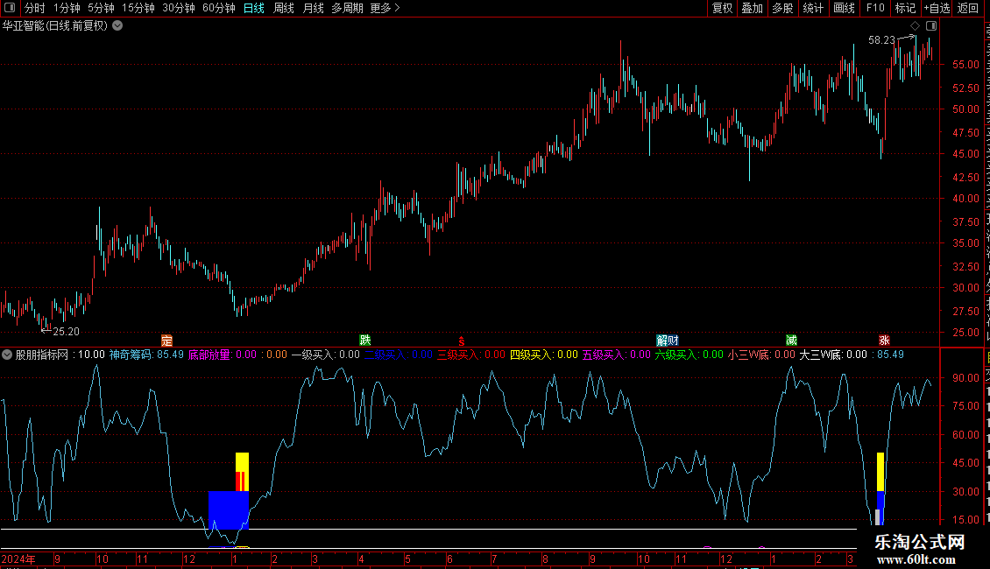Select the 30分钟 period tab
This screenshot has height=569, width=990.
coord(179,8)
